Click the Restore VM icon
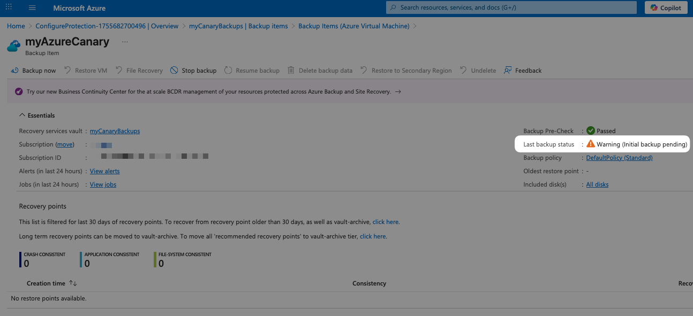The height and width of the screenshot is (316, 693). click(x=67, y=70)
